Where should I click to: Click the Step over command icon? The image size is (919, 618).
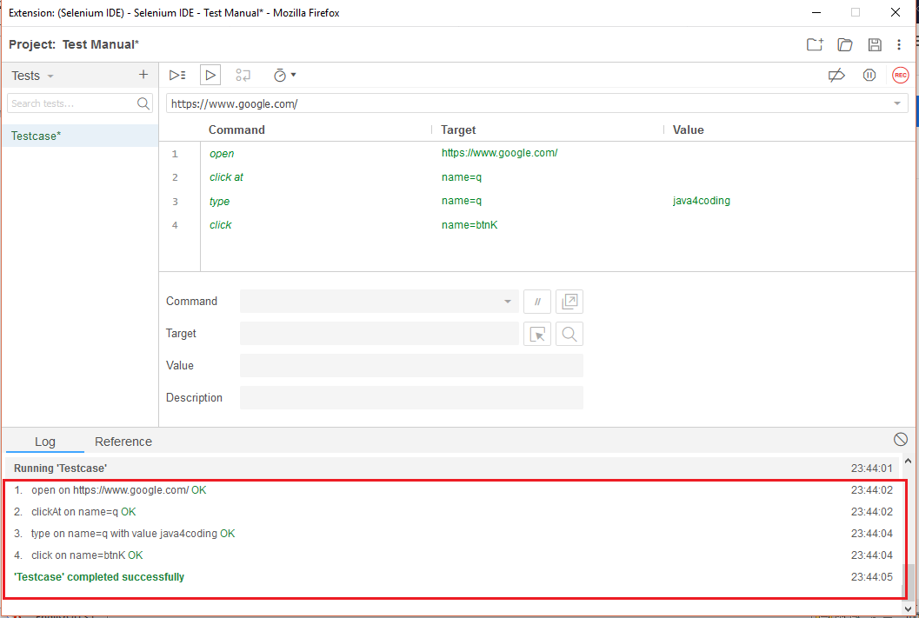(243, 75)
